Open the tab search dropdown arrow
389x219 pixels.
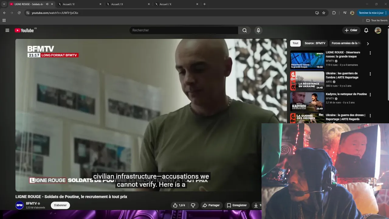[4, 4]
